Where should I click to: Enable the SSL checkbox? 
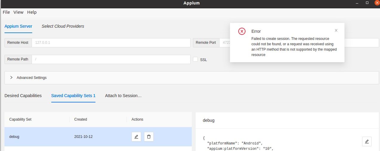coord(195,59)
